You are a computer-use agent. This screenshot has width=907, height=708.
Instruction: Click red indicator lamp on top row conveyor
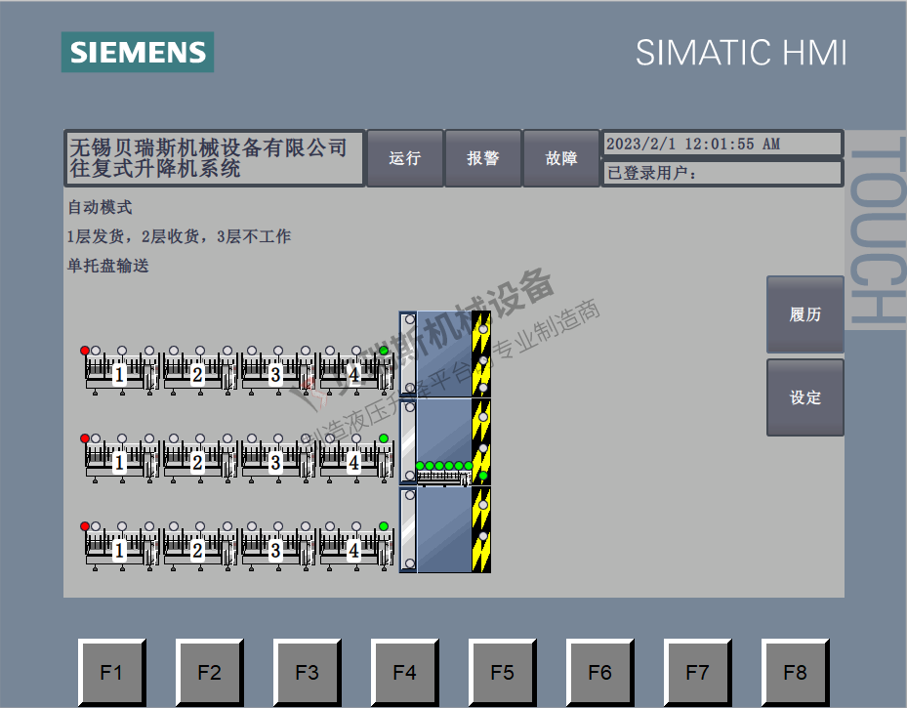click(x=85, y=351)
